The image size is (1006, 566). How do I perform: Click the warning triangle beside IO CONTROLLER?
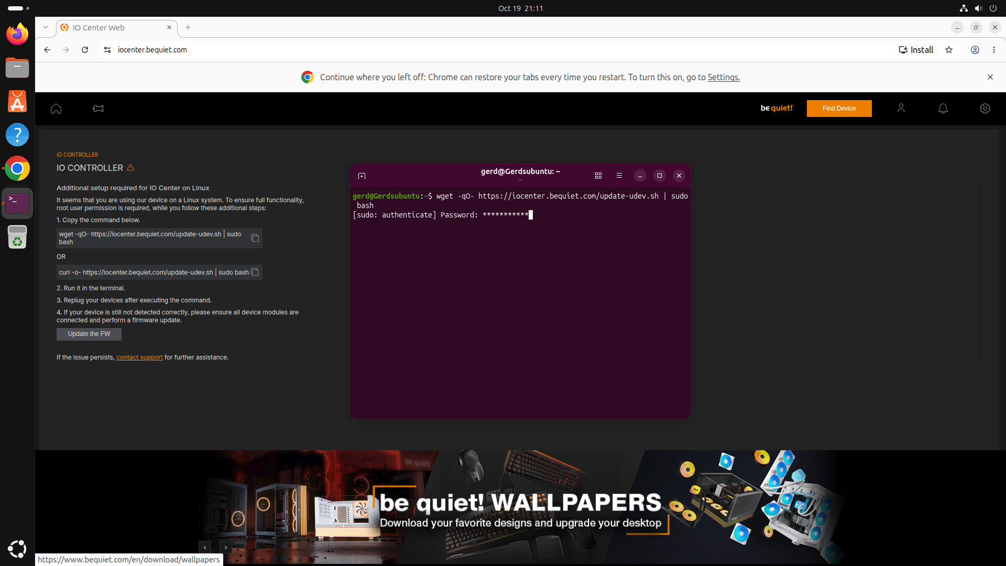(130, 168)
